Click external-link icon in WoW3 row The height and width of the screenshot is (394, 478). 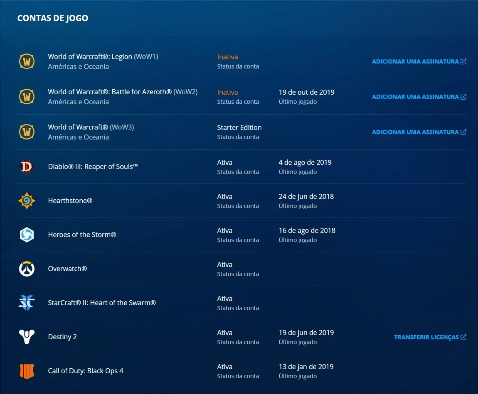click(x=463, y=132)
